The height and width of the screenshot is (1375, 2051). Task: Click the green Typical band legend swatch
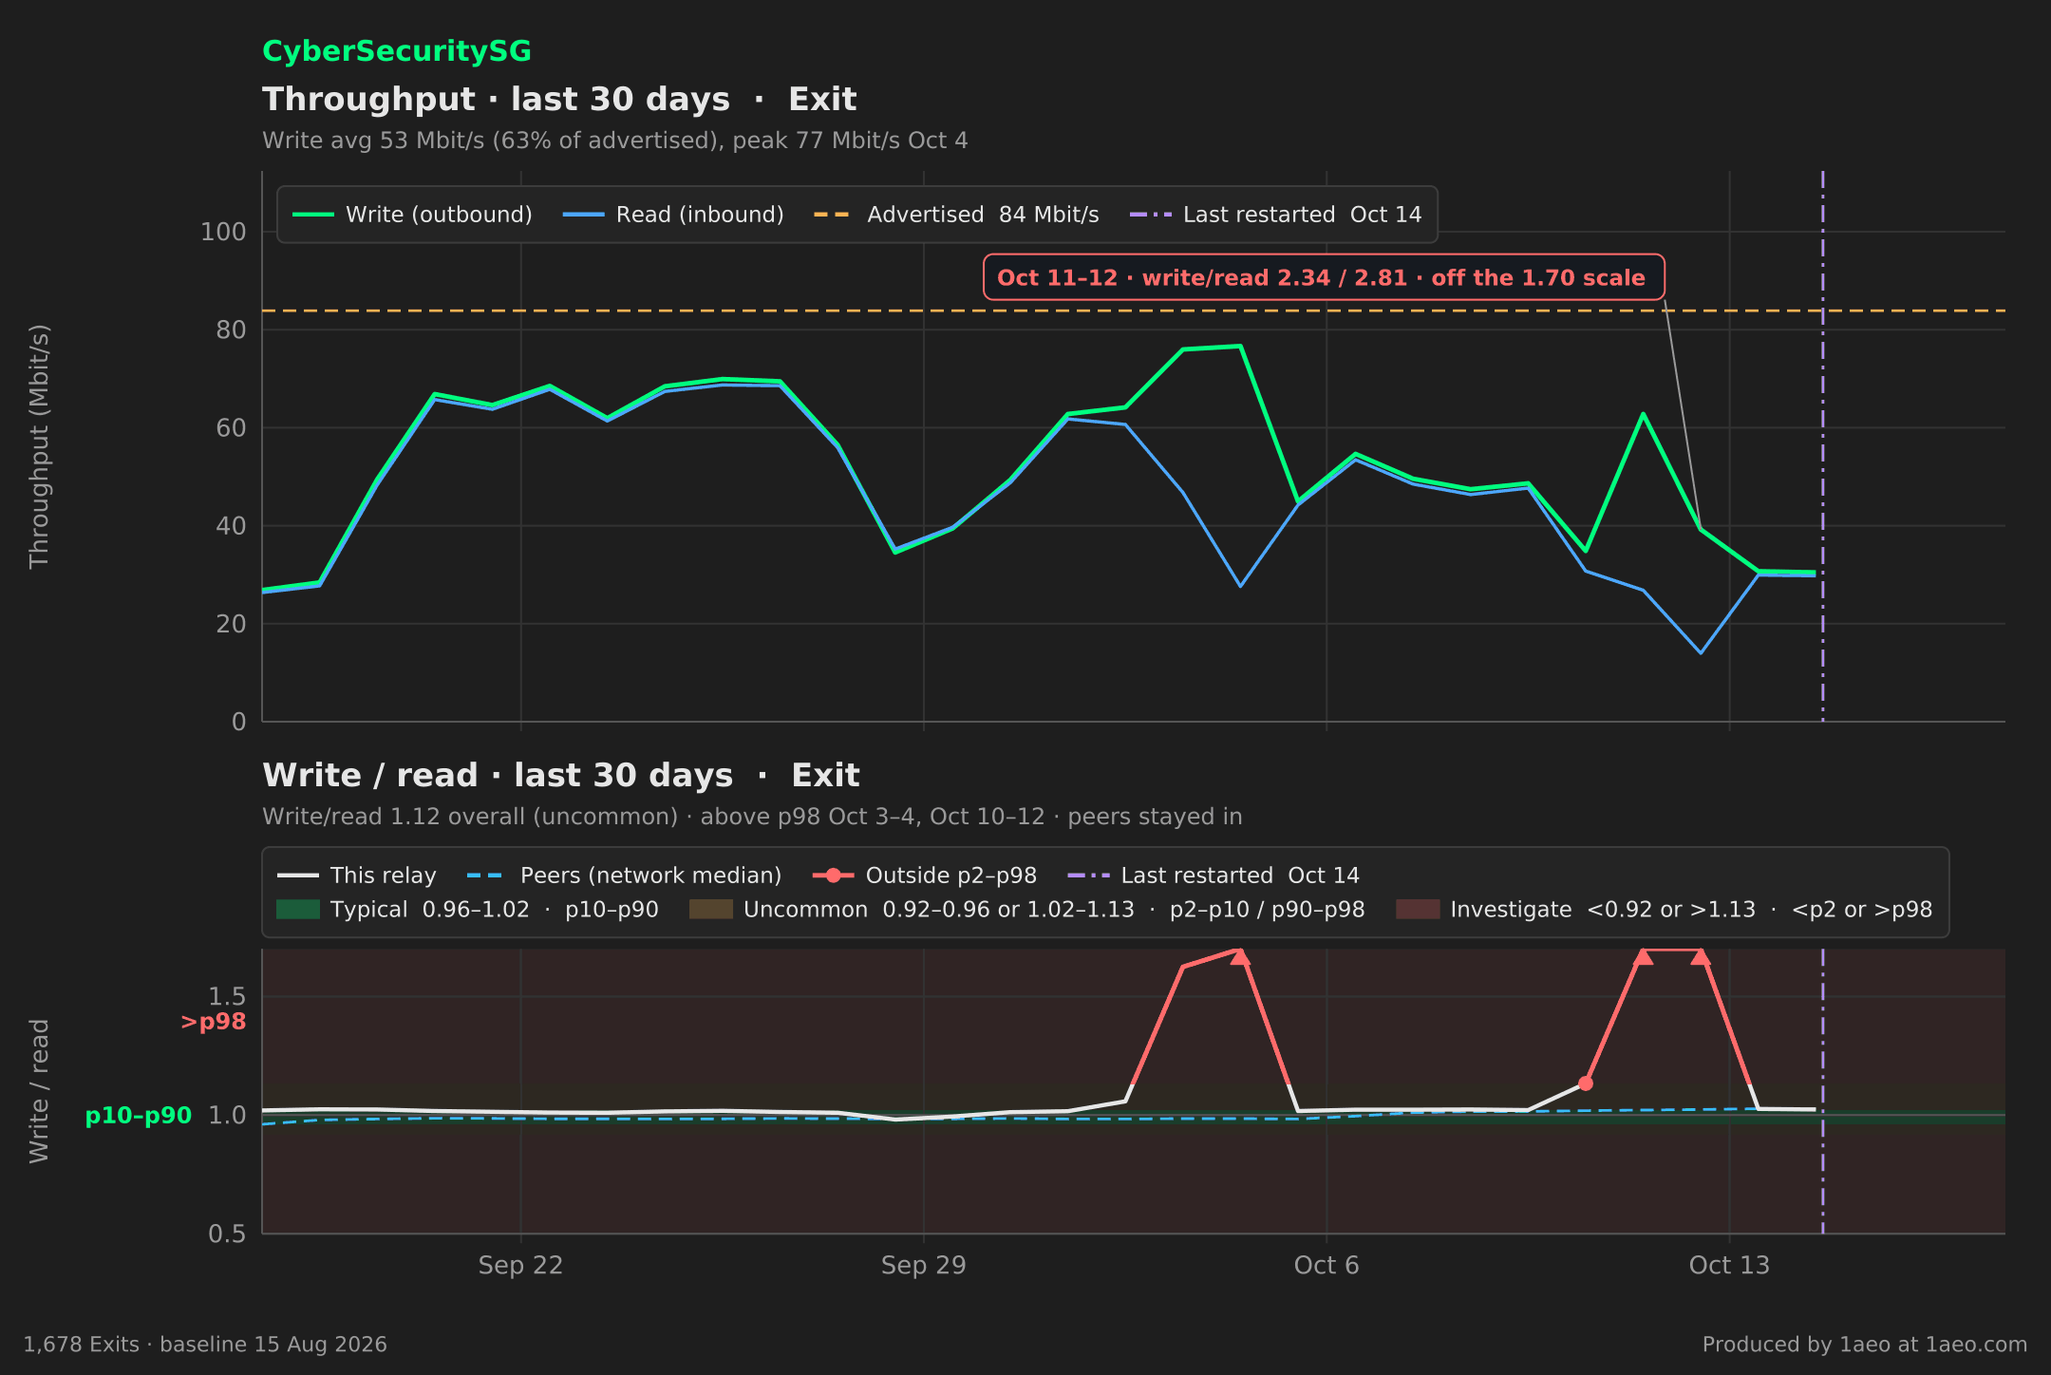tap(298, 910)
